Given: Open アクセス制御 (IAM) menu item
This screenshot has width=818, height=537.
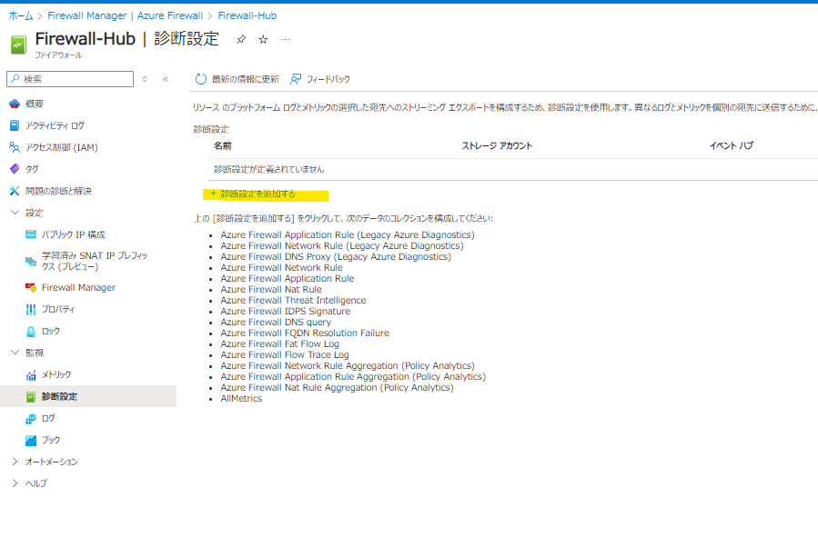Looking at the screenshot, I should pos(62,147).
